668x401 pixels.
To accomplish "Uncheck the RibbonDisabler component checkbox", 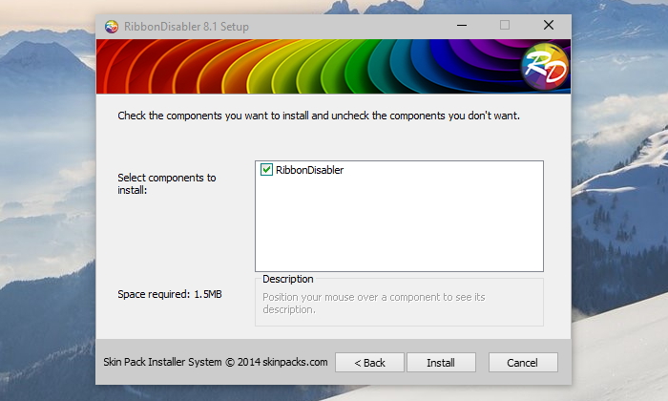I will coord(266,170).
